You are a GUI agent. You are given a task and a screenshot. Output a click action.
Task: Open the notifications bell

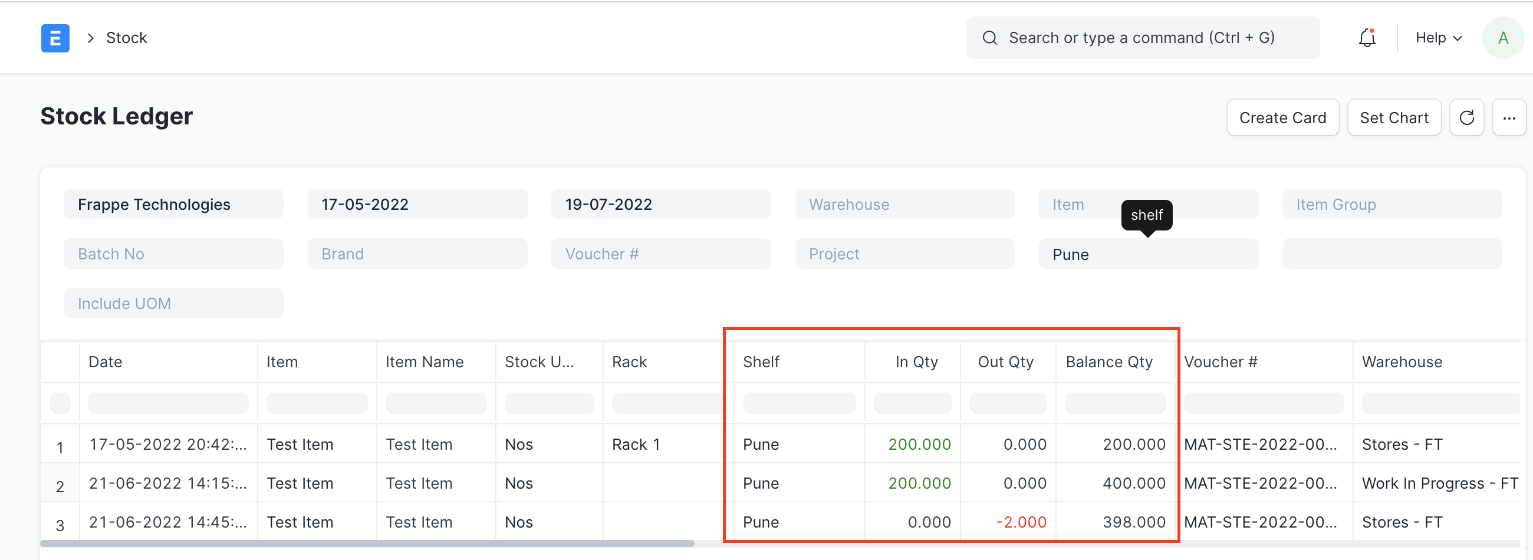(x=1366, y=38)
